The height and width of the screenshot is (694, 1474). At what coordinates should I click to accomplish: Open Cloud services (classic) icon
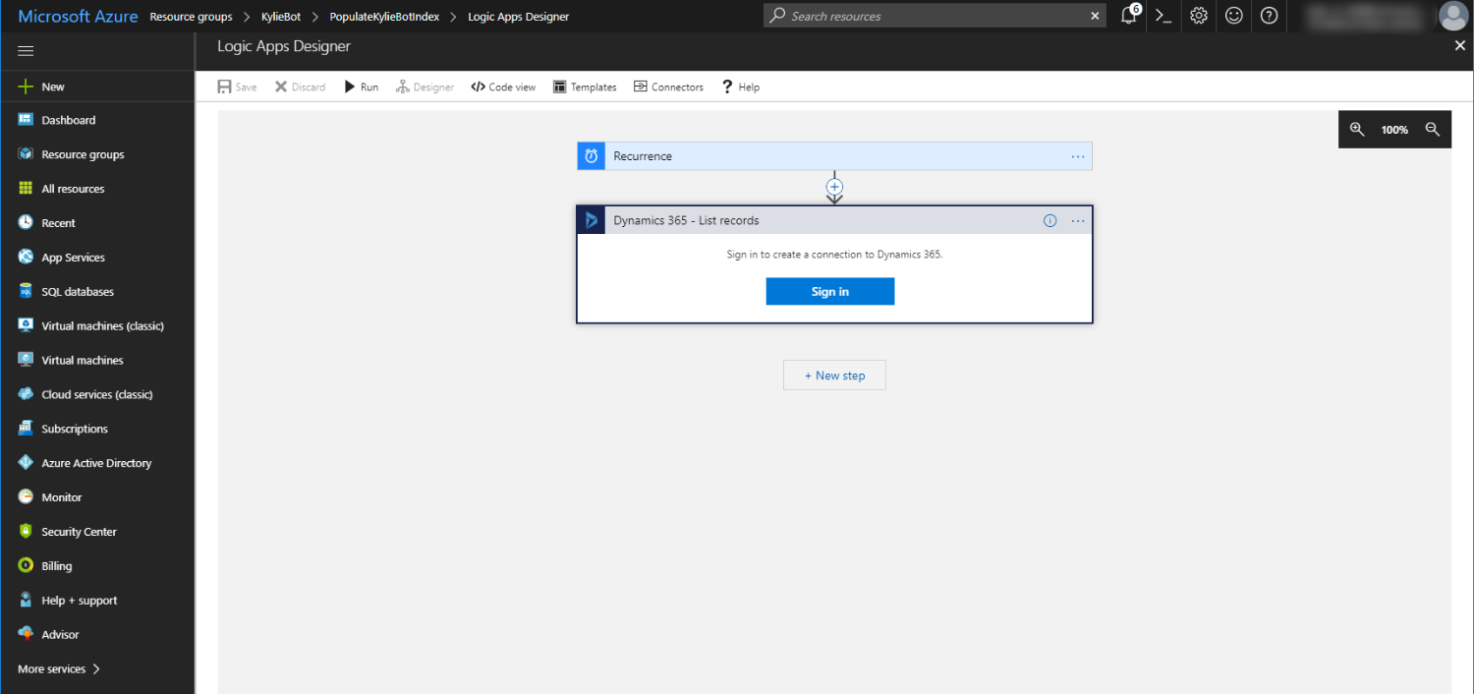pos(26,394)
